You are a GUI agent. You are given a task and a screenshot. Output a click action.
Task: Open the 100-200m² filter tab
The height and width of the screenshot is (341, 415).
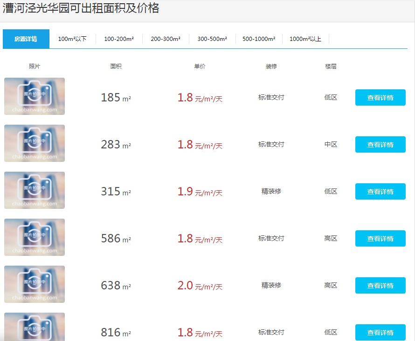pos(119,39)
